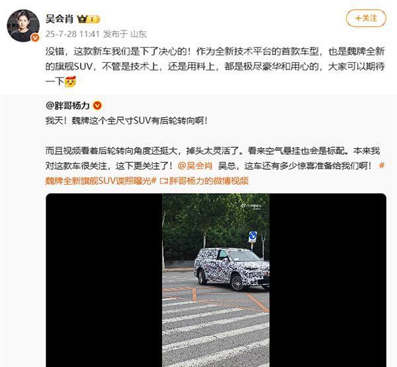
Task: Open 吴会肖 profile avatar photo
Action: (x=23, y=26)
